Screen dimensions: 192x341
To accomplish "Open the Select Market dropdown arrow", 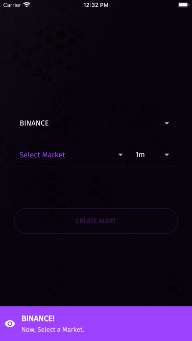I will click(x=120, y=155).
